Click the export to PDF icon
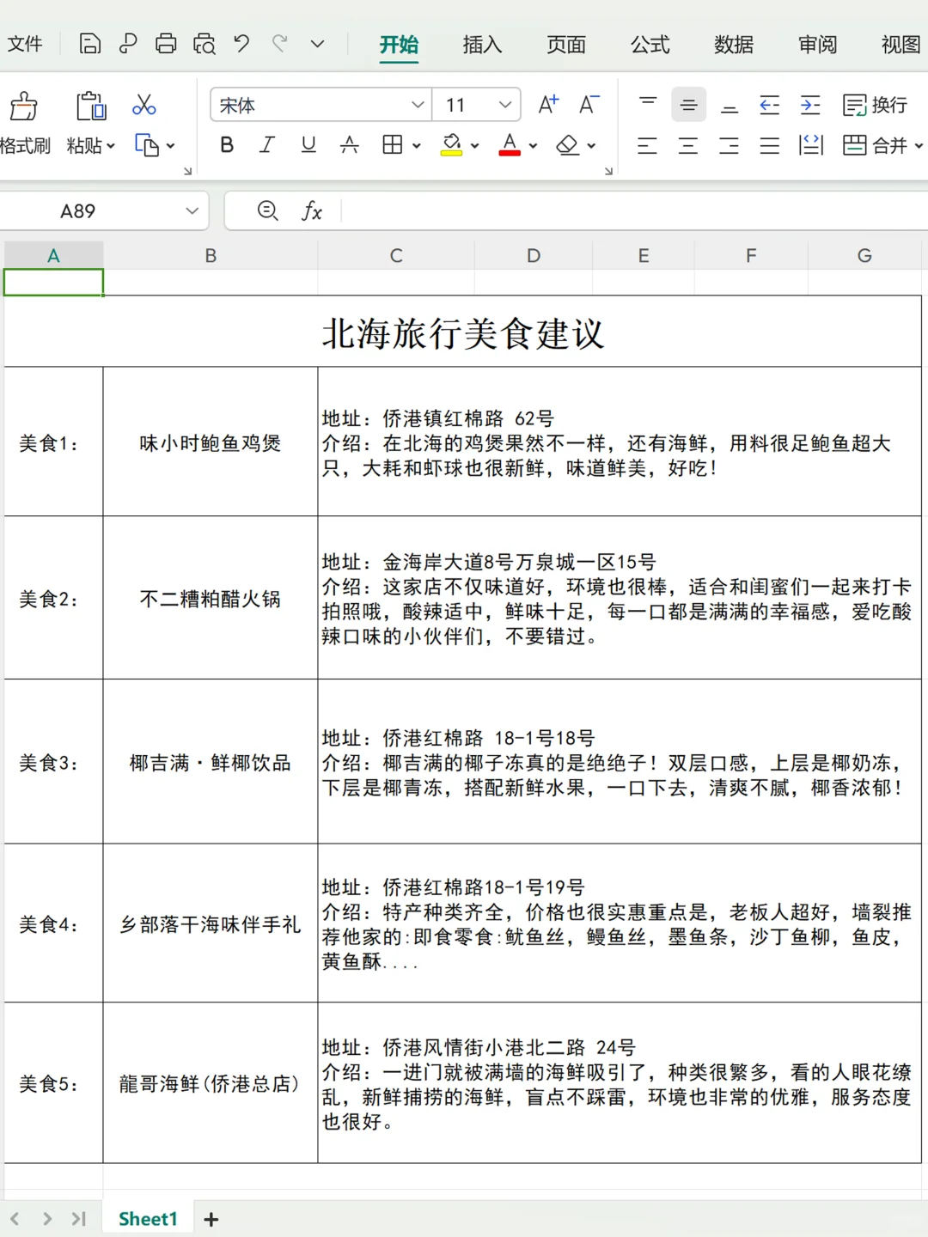928x1237 pixels. tap(128, 44)
